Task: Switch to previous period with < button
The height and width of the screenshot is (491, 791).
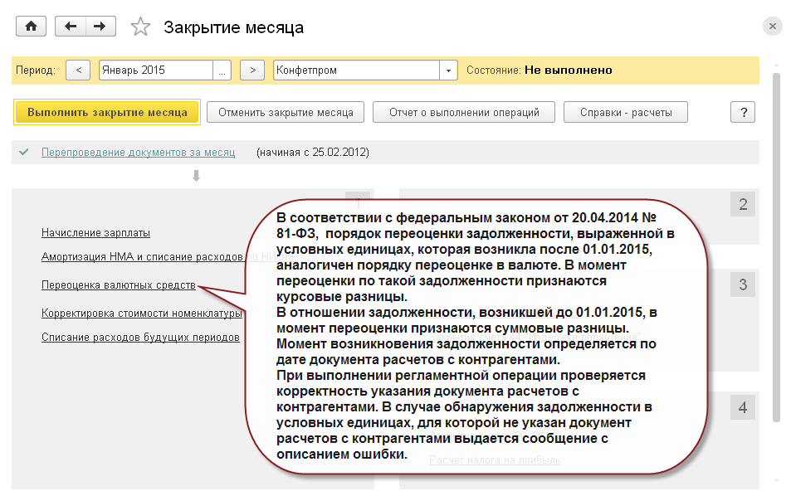Action: 78,70
